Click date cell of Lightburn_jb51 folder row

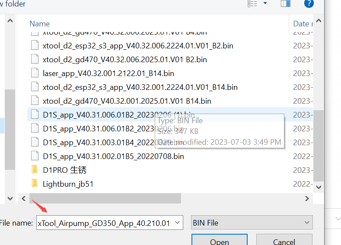(303, 184)
